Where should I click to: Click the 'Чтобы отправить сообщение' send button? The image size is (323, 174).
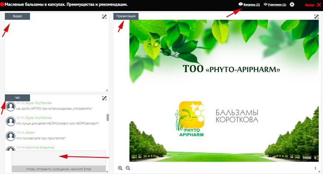pos(59,169)
